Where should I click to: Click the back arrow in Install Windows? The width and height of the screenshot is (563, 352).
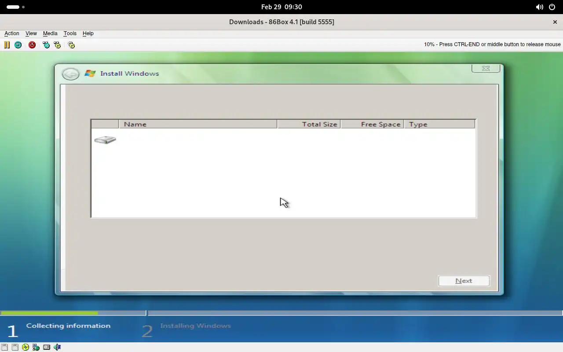tap(70, 74)
